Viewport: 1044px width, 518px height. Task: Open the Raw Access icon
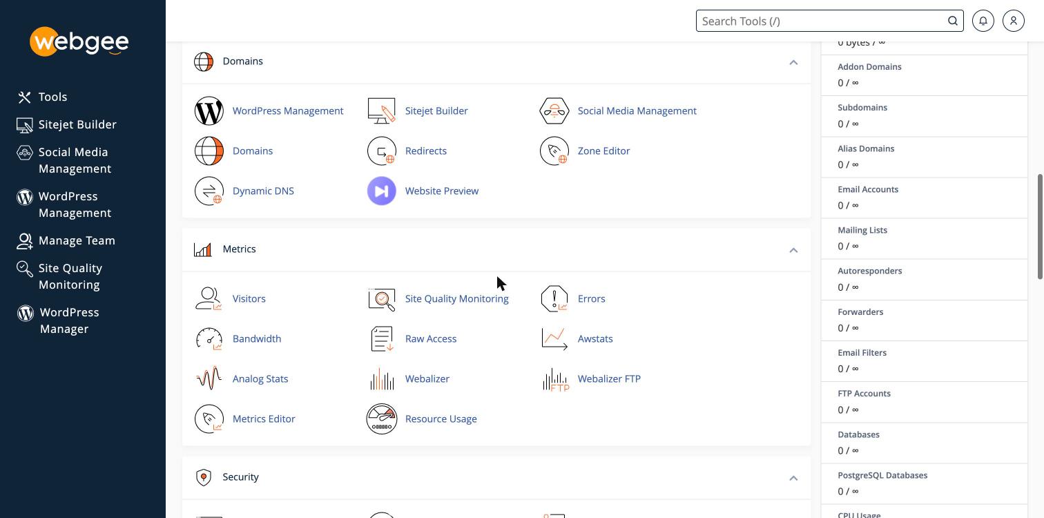point(382,338)
